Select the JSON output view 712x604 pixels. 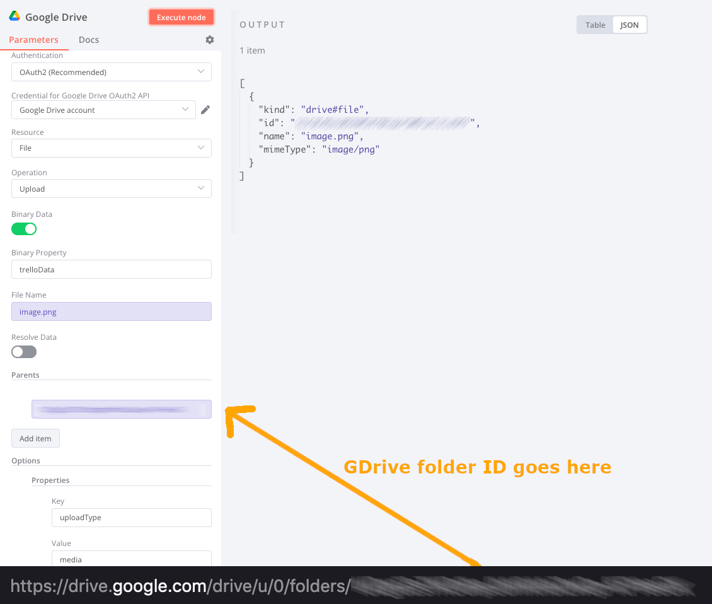tap(629, 25)
